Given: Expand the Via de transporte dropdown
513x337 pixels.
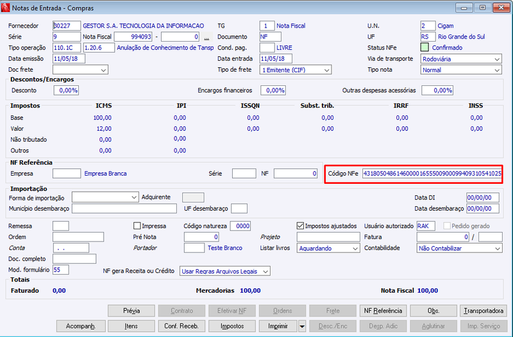Looking at the screenshot, I should click(x=461, y=59).
